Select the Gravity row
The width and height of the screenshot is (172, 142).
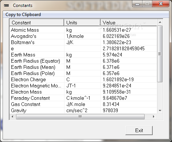point(83,110)
